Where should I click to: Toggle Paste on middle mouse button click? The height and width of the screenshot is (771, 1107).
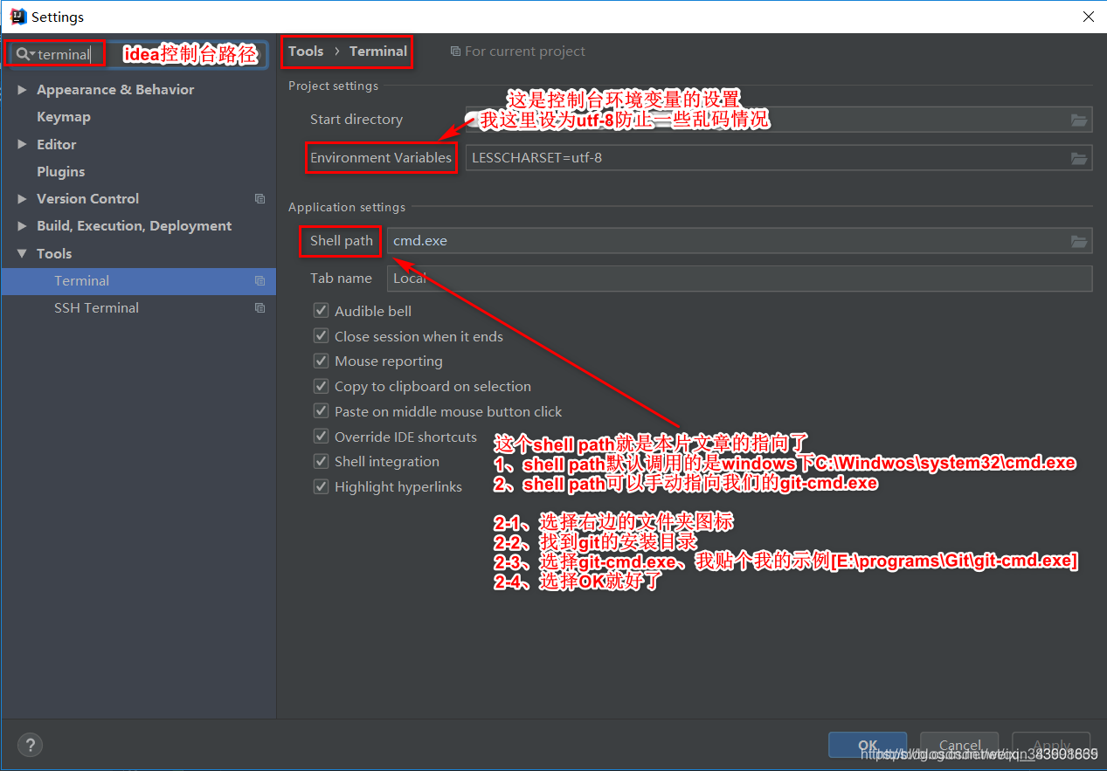pyautogui.click(x=321, y=411)
